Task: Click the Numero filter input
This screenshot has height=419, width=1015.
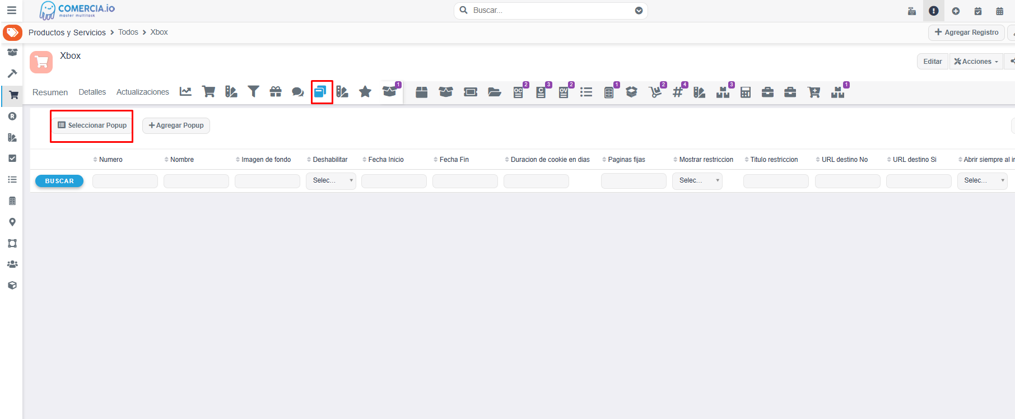Action: tap(125, 181)
